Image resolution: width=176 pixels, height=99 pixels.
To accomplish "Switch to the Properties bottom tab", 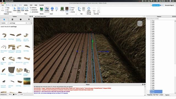I will tap(155, 95).
